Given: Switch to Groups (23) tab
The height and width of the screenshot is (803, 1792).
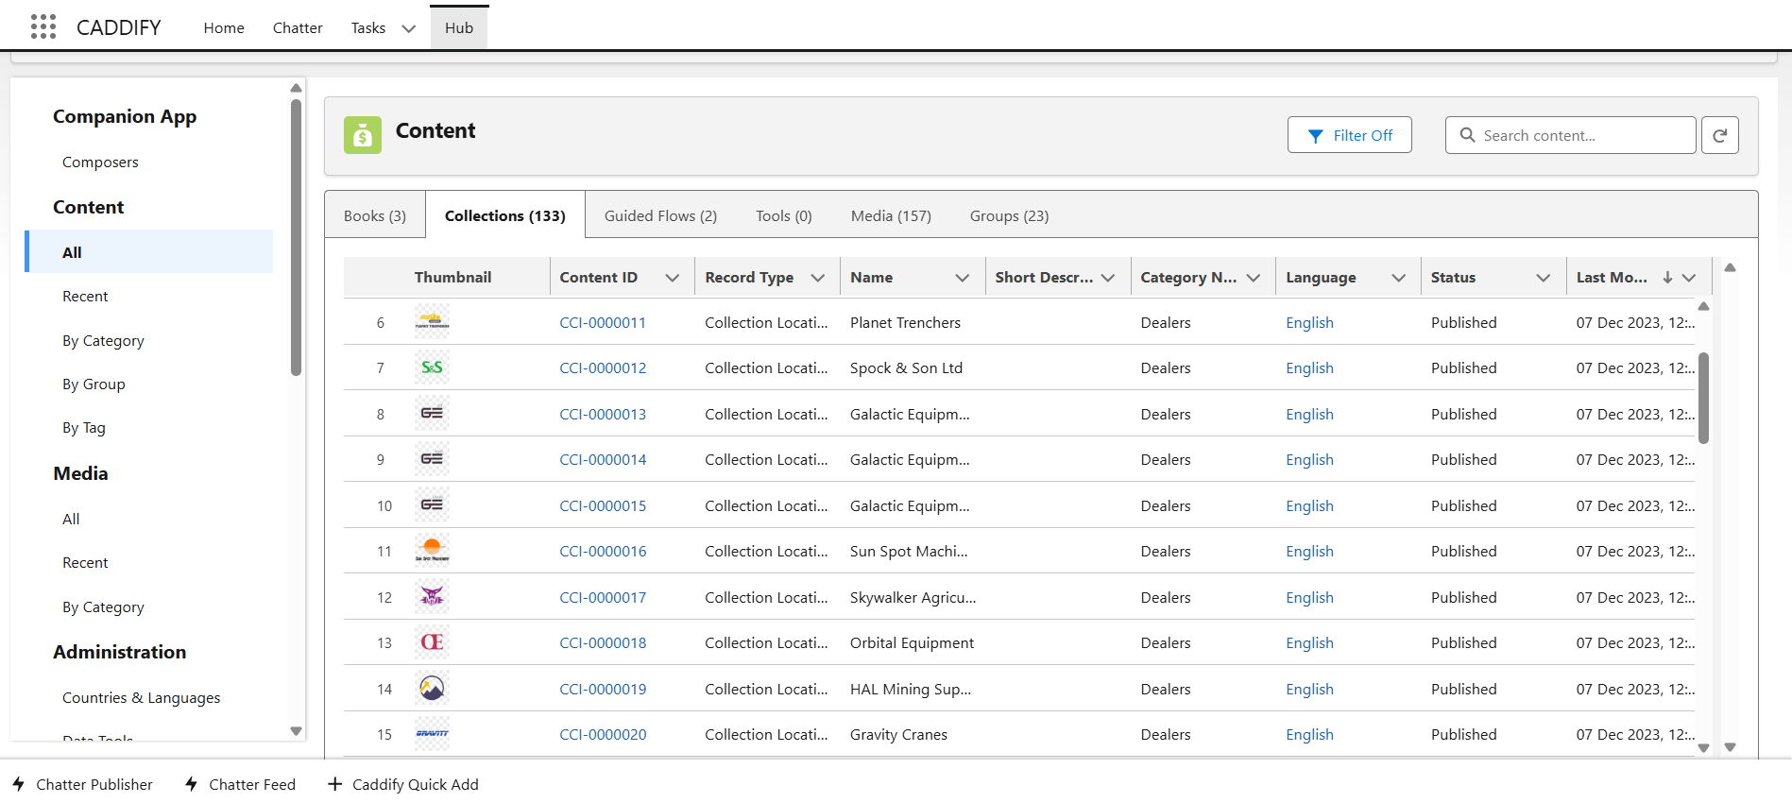Looking at the screenshot, I should pyautogui.click(x=1009, y=215).
